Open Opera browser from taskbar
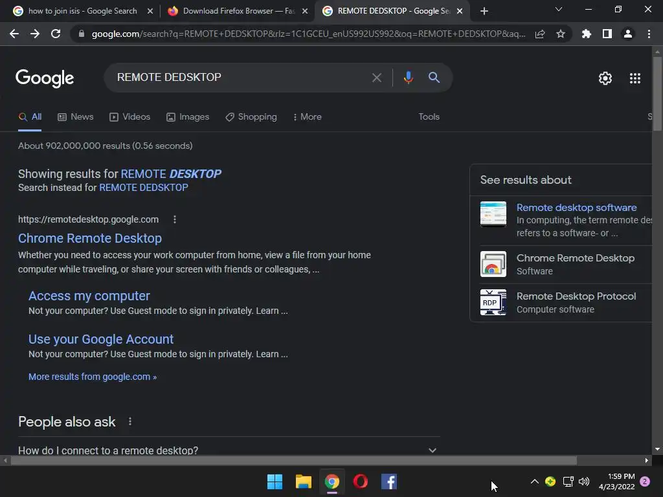The image size is (663, 497). click(361, 481)
